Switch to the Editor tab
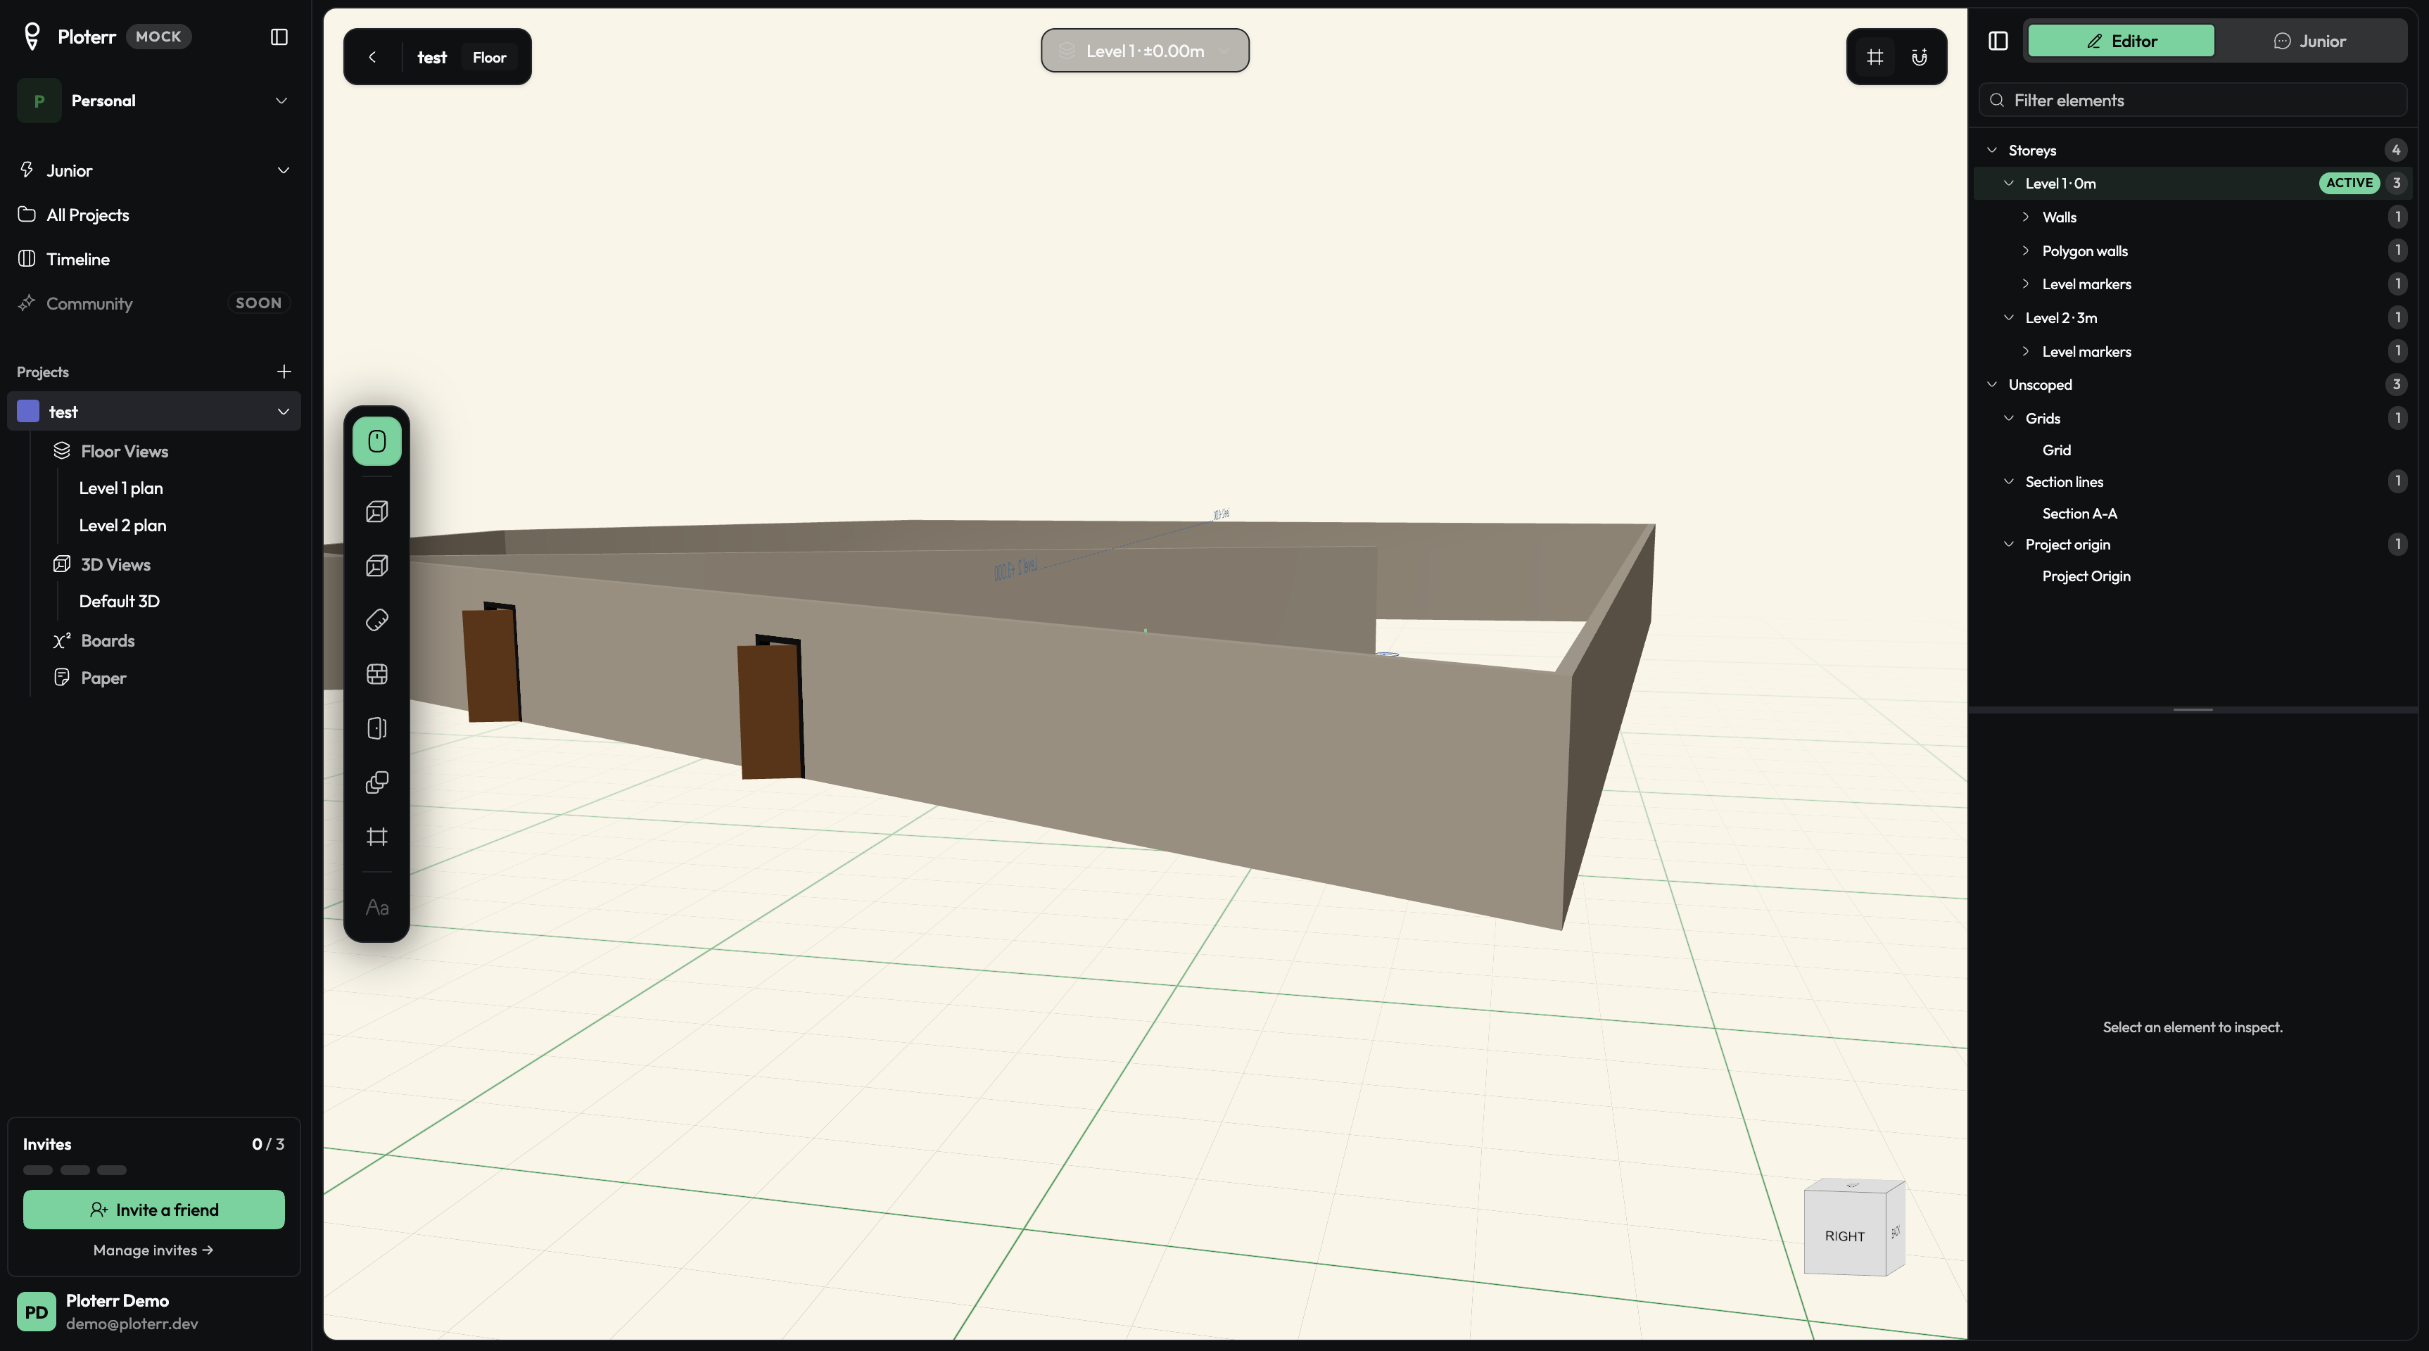 tap(2121, 41)
